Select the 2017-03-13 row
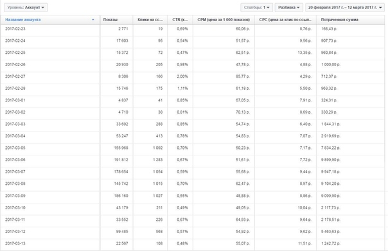388x251 pixels. click(x=193, y=243)
